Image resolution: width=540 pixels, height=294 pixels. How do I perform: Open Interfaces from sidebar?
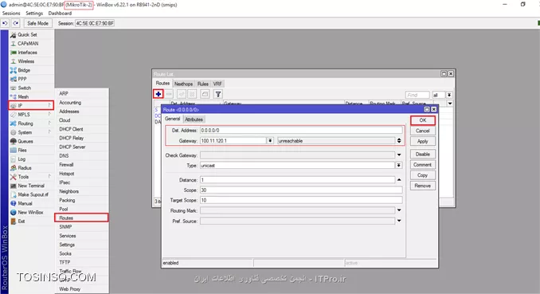click(x=27, y=53)
